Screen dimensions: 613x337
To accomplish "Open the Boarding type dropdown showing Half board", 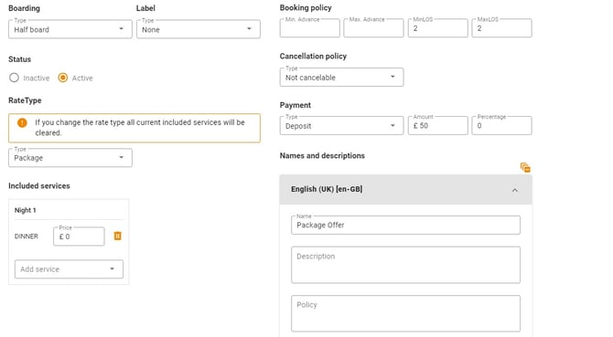I will pos(70,29).
